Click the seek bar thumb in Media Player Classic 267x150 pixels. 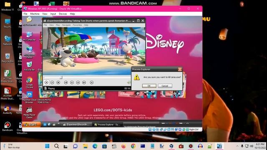click(x=61, y=77)
